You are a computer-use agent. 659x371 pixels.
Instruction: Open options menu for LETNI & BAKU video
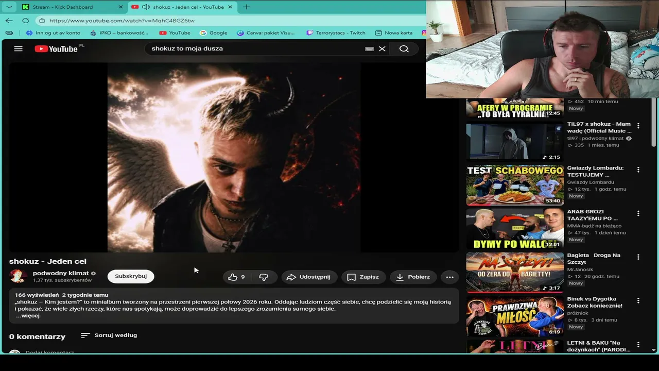pyautogui.click(x=638, y=345)
